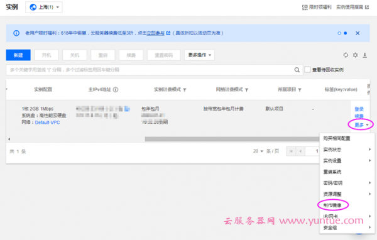Viewport: 377px width, 240px height.
Task: Open the 网络计费模式 column filter
Action: [x=247, y=90]
